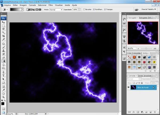
Task: Select the Notes tool
Action: (3, 87)
